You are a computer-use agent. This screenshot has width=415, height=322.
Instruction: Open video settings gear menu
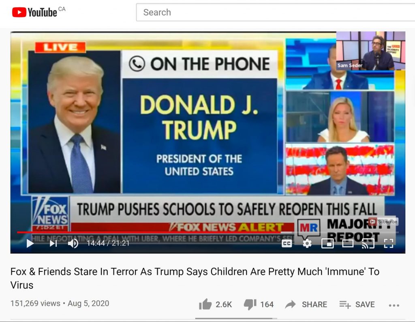(x=307, y=243)
